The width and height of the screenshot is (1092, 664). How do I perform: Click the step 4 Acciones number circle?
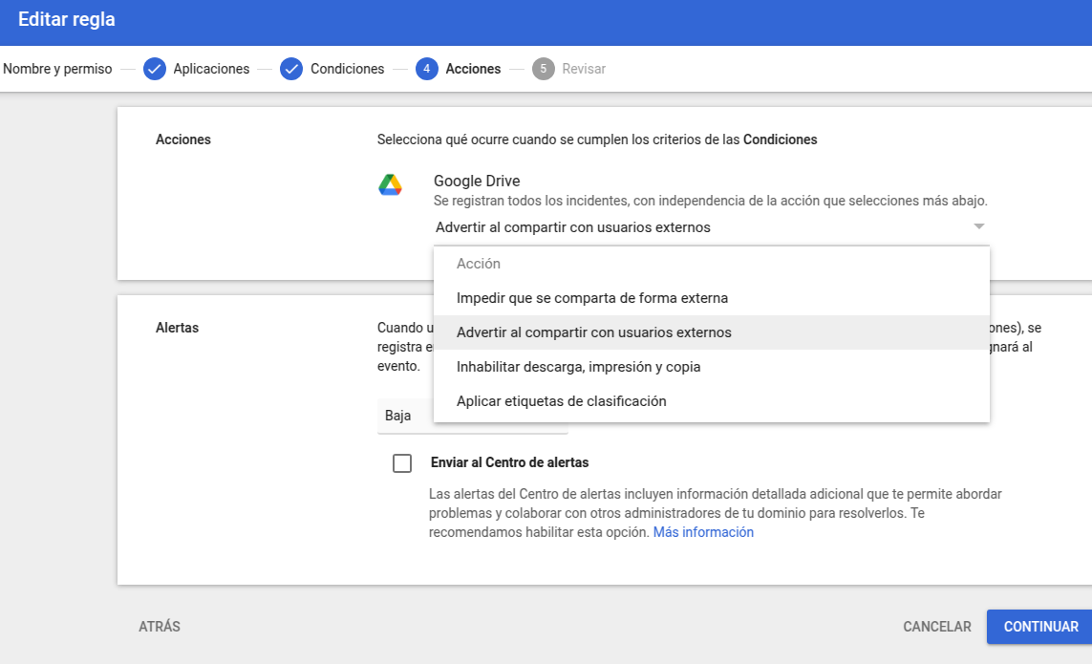[427, 69]
